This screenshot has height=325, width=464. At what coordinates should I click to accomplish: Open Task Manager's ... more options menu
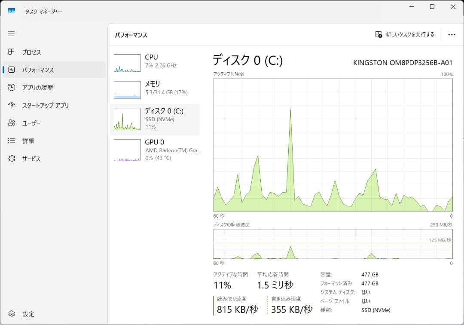coord(452,34)
